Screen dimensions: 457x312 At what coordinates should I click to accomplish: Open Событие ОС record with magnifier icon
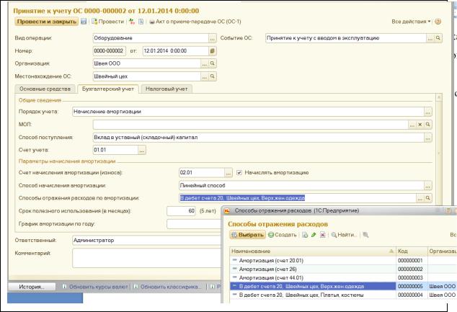[438, 38]
